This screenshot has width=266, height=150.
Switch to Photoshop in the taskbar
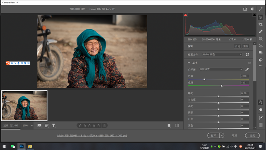22,146
